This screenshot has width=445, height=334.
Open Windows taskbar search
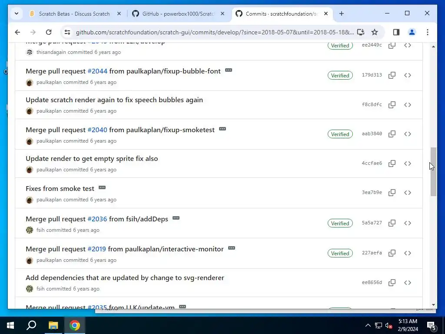click(x=31, y=325)
